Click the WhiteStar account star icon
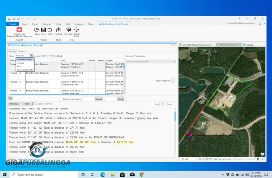The image size is (272, 178). pos(19,29)
